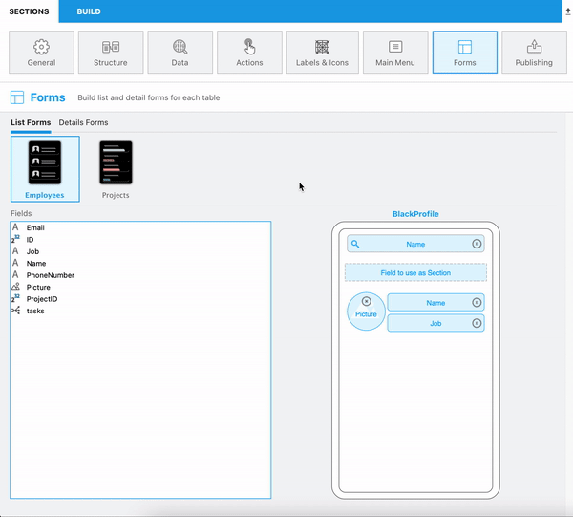Image resolution: width=573 pixels, height=517 pixels.
Task: Click the BlackProfile template title
Action: click(x=415, y=214)
